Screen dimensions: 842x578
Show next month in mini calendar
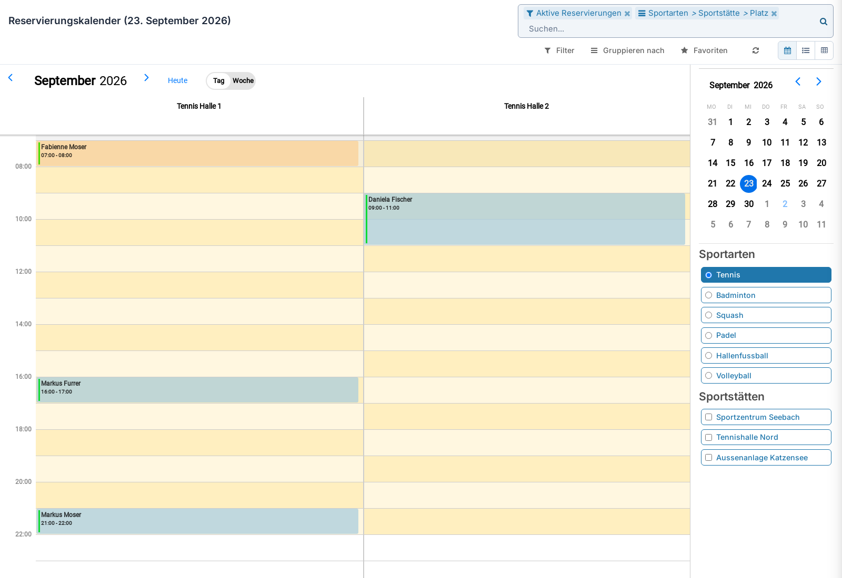[x=818, y=81]
